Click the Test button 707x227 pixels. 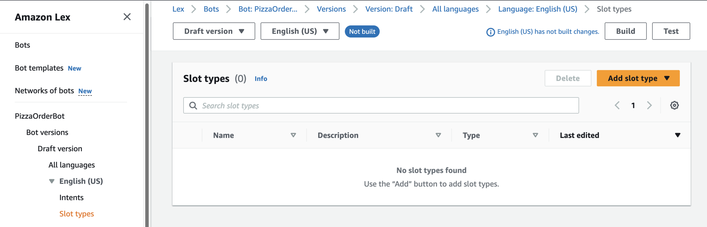coord(671,31)
